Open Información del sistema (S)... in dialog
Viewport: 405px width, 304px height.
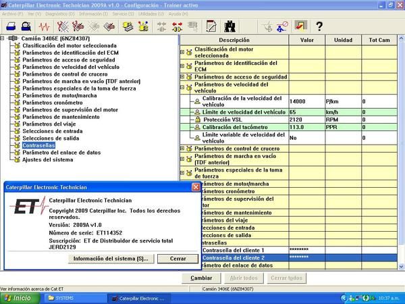pyautogui.click(x=111, y=259)
